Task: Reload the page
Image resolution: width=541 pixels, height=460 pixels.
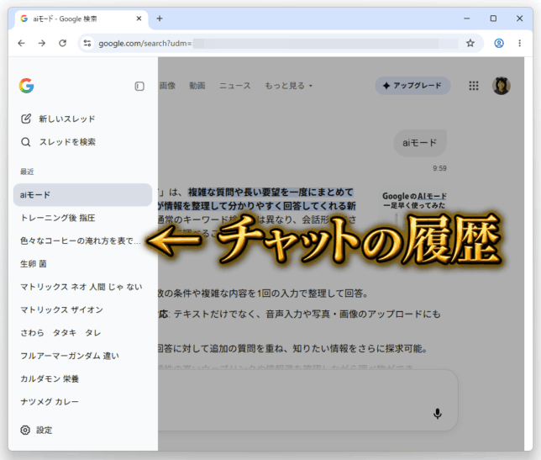Action: pos(62,43)
